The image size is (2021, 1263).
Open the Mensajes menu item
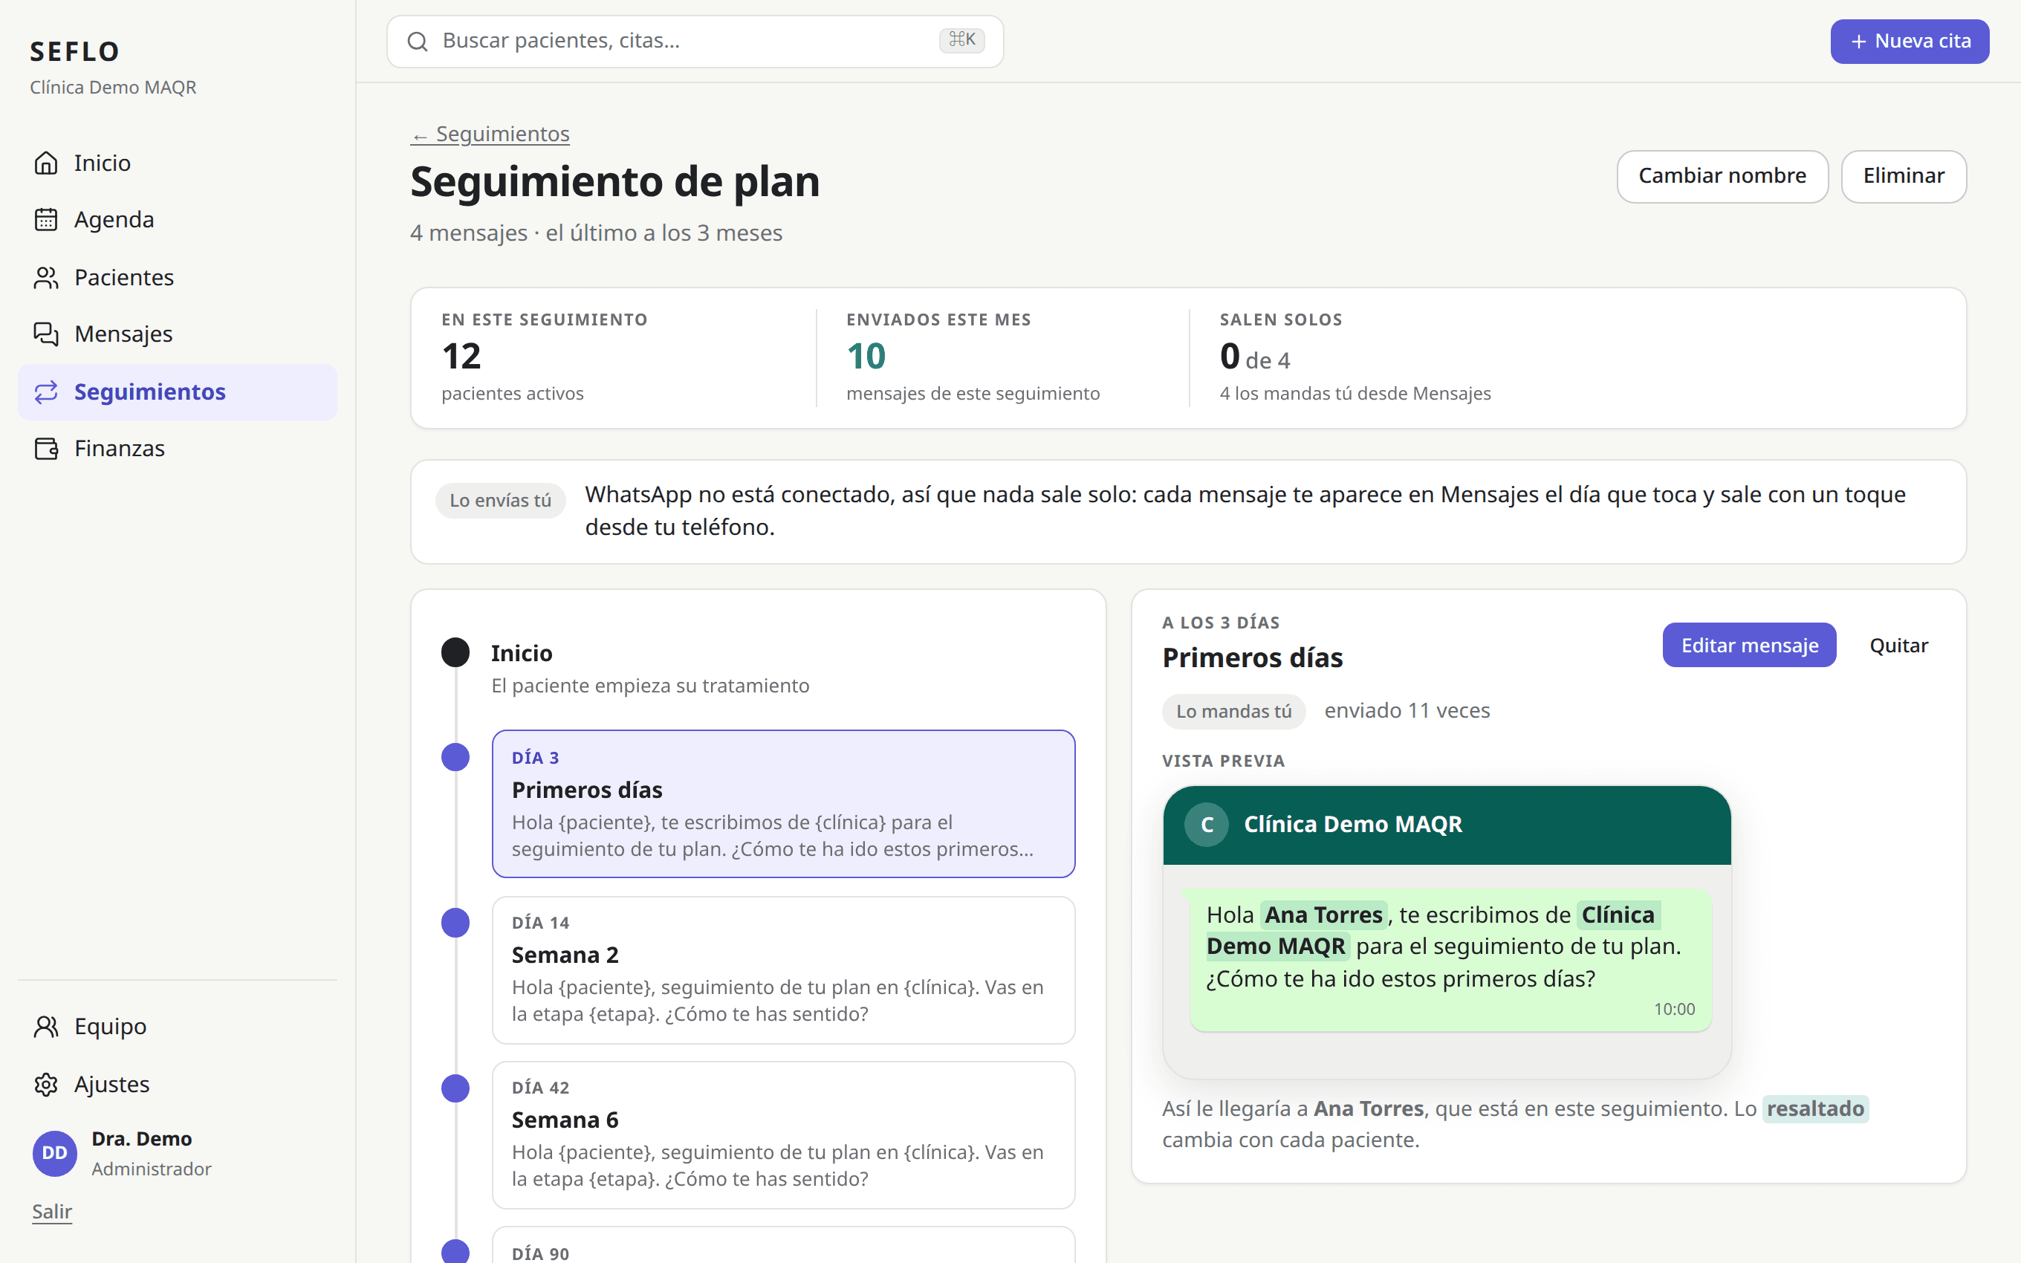(x=177, y=334)
